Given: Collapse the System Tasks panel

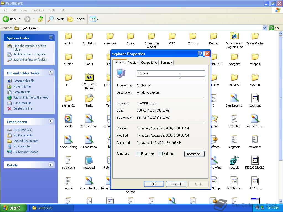Looking at the screenshot, I should [51, 38].
